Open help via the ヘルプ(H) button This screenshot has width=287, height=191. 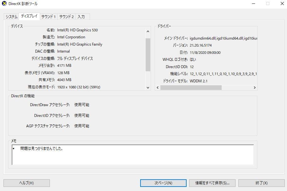[27, 183]
